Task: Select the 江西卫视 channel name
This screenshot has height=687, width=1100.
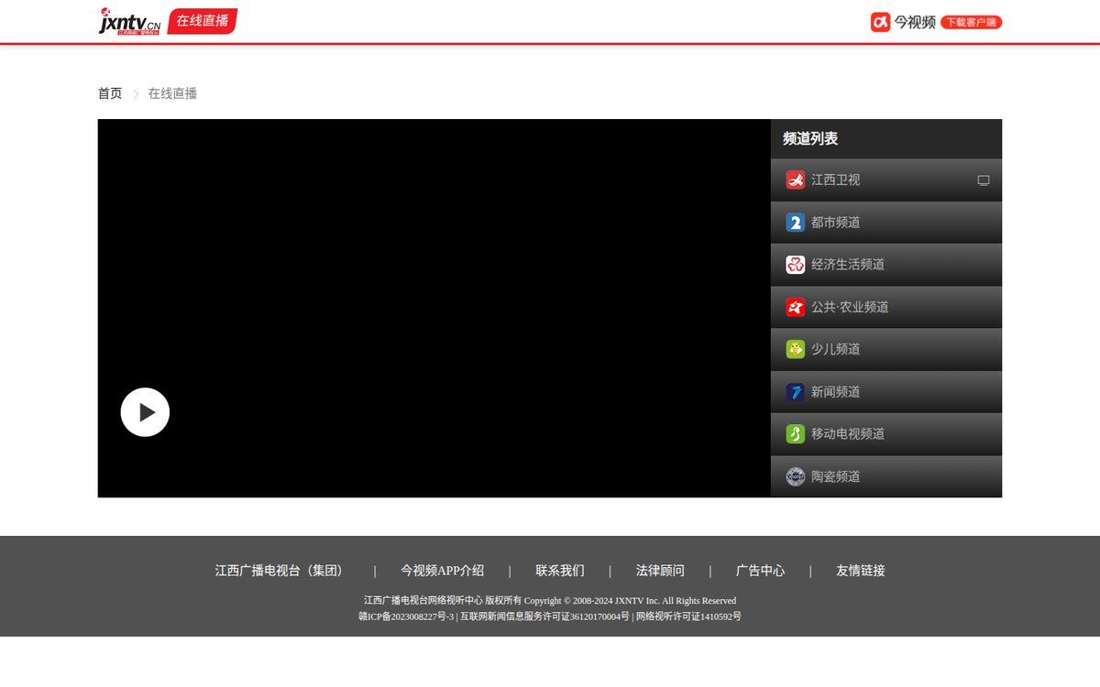Action: click(835, 180)
